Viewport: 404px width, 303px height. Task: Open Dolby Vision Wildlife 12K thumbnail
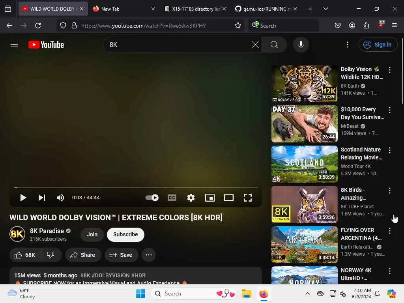(x=305, y=84)
